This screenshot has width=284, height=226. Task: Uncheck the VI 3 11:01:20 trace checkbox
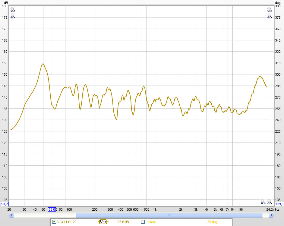coord(54,222)
